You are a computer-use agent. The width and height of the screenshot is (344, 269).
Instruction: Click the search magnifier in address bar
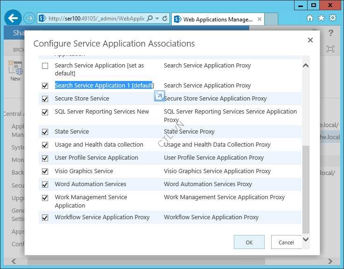click(150, 18)
